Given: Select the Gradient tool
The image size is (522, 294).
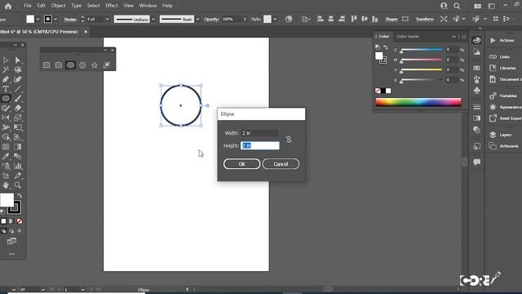Looking at the screenshot, I should [x=18, y=147].
